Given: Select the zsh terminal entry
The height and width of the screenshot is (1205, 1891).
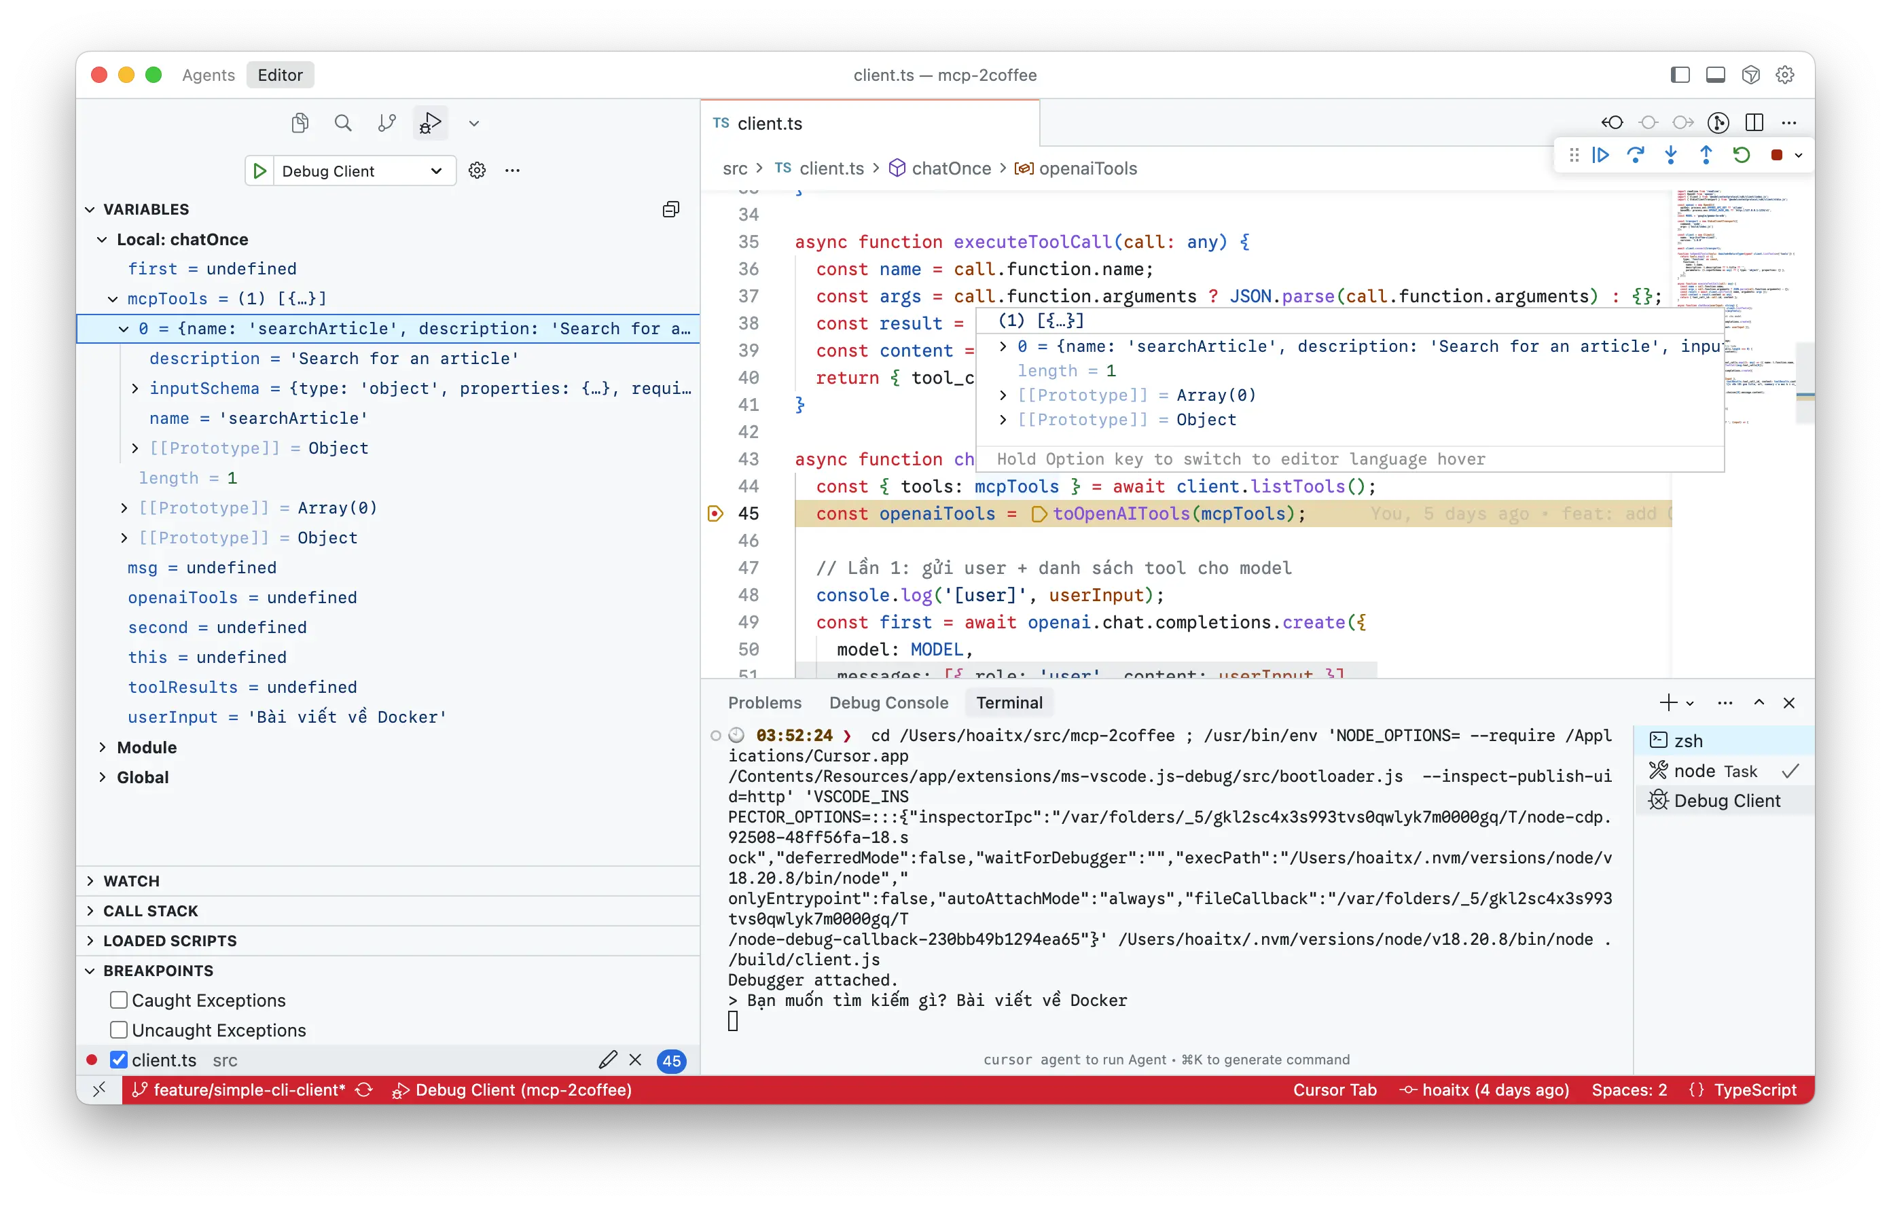Looking at the screenshot, I should coord(1688,741).
